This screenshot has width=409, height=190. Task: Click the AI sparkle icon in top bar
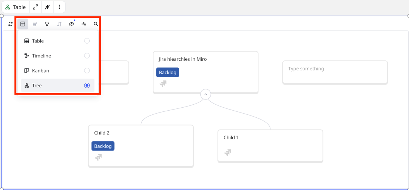tap(47, 7)
